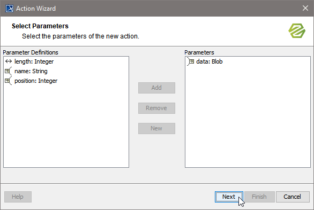Click the green logo in the header
This screenshot has width=314, height=210.
tap(297, 31)
